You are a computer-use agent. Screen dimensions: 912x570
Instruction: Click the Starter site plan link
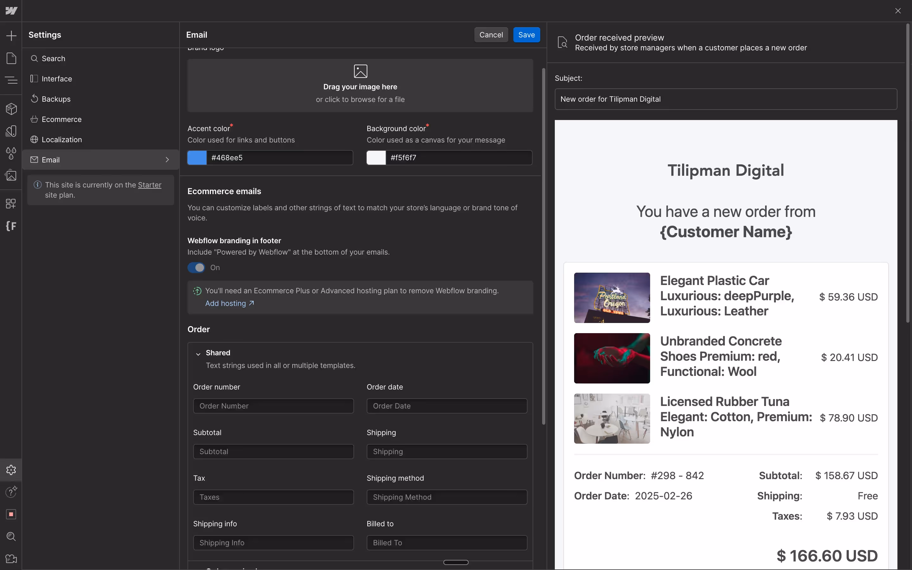(x=149, y=185)
